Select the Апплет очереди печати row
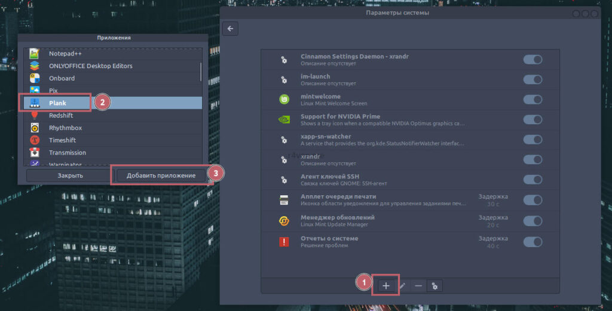 [382, 200]
